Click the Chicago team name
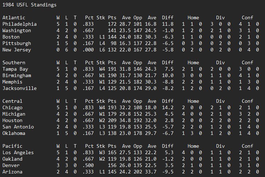This screenshot has width=265, height=177. [x=12, y=107]
